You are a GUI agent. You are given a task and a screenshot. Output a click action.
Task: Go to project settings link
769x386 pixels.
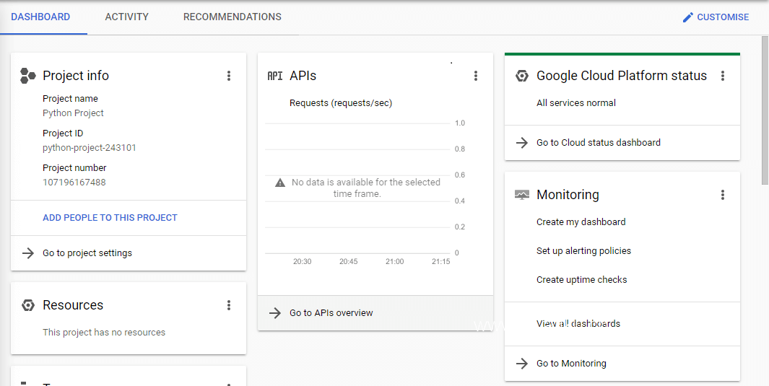pyautogui.click(x=87, y=253)
